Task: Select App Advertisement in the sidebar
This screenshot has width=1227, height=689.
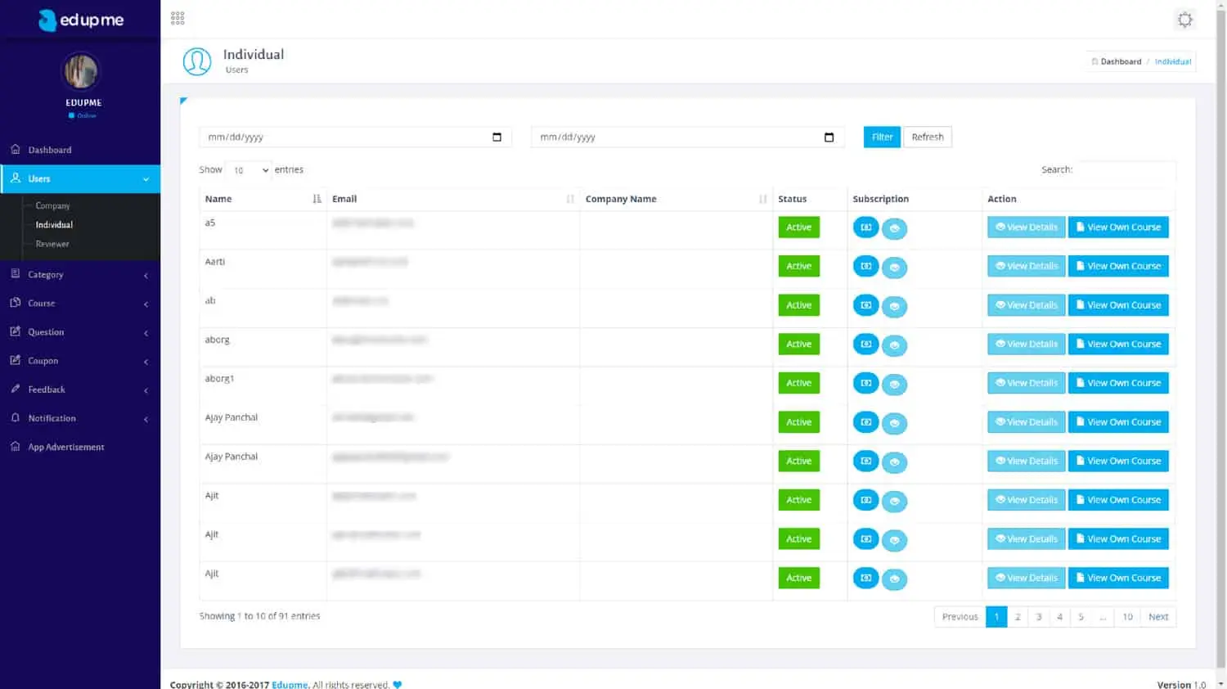Action: (65, 446)
